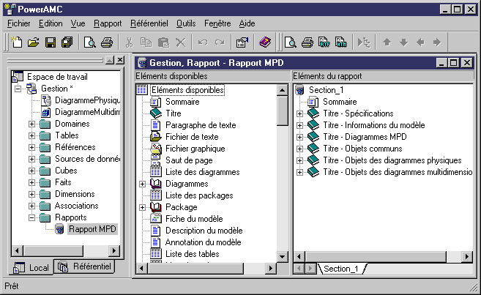
Task: Click the Open folder toolbar icon
Action: tap(33, 42)
